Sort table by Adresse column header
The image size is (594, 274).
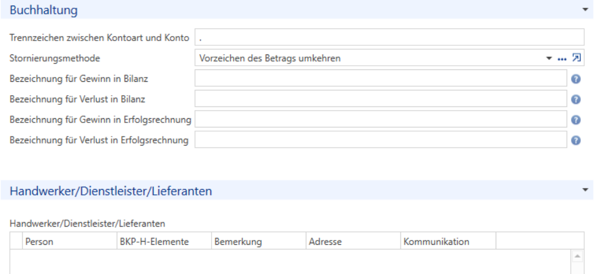354,241
